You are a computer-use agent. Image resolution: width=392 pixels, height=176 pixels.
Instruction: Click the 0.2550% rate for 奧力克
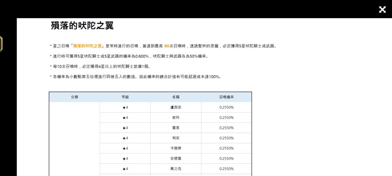(226, 169)
